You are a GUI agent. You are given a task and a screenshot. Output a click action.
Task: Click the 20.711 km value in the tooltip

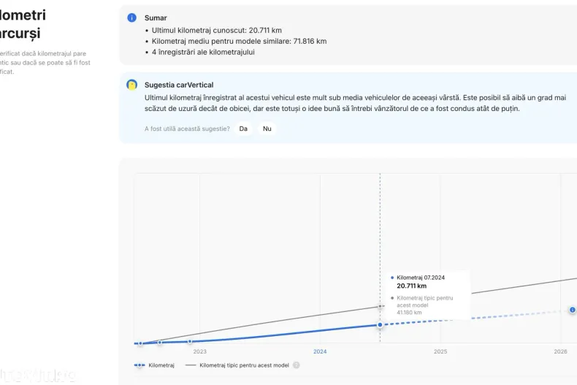pos(411,286)
